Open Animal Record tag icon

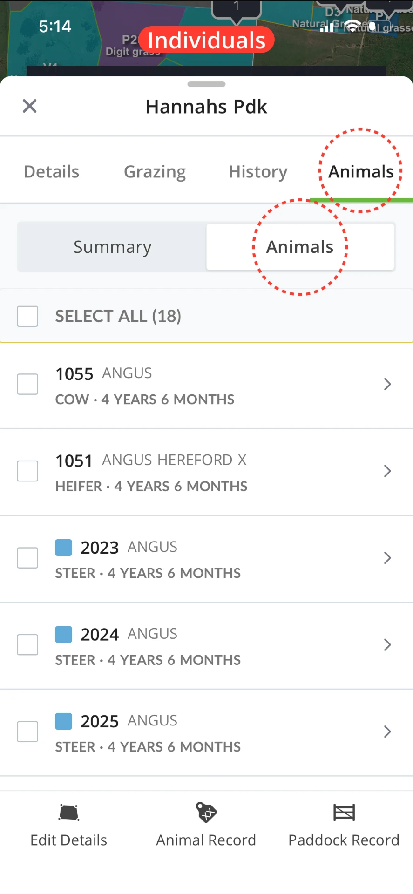206,813
